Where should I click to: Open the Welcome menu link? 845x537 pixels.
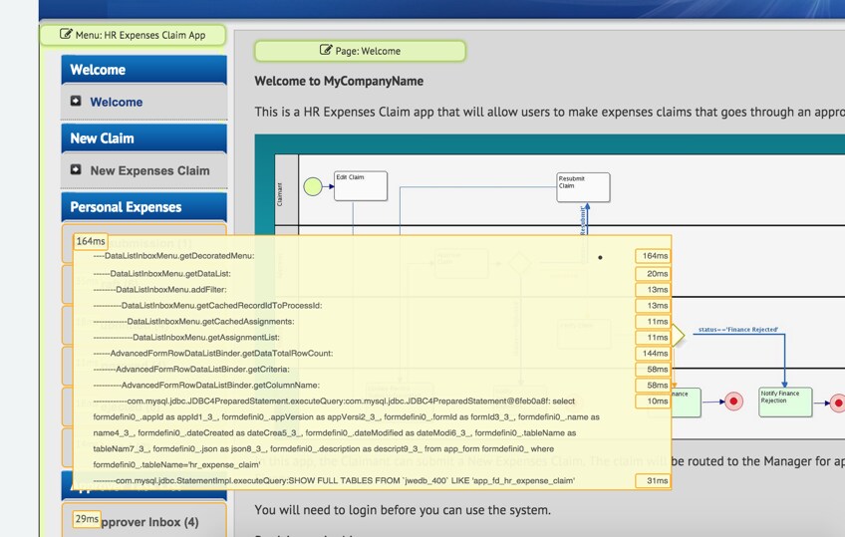click(117, 102)
